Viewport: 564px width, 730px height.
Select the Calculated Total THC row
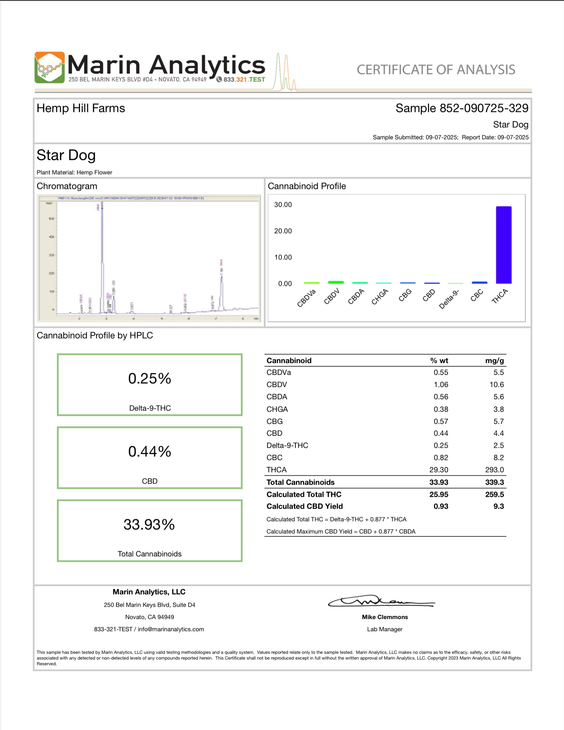(x=385, y=494)
